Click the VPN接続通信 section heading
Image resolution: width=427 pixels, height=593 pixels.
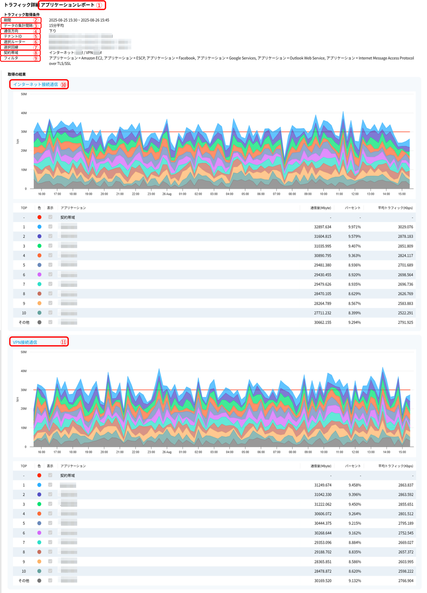(x=25, y=342)
